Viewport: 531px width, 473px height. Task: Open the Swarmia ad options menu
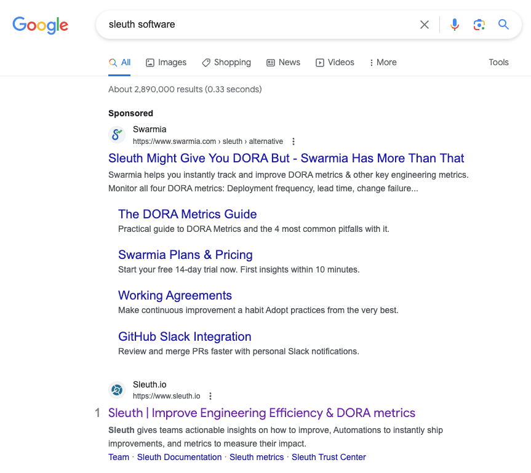click(x=293, y=141)
